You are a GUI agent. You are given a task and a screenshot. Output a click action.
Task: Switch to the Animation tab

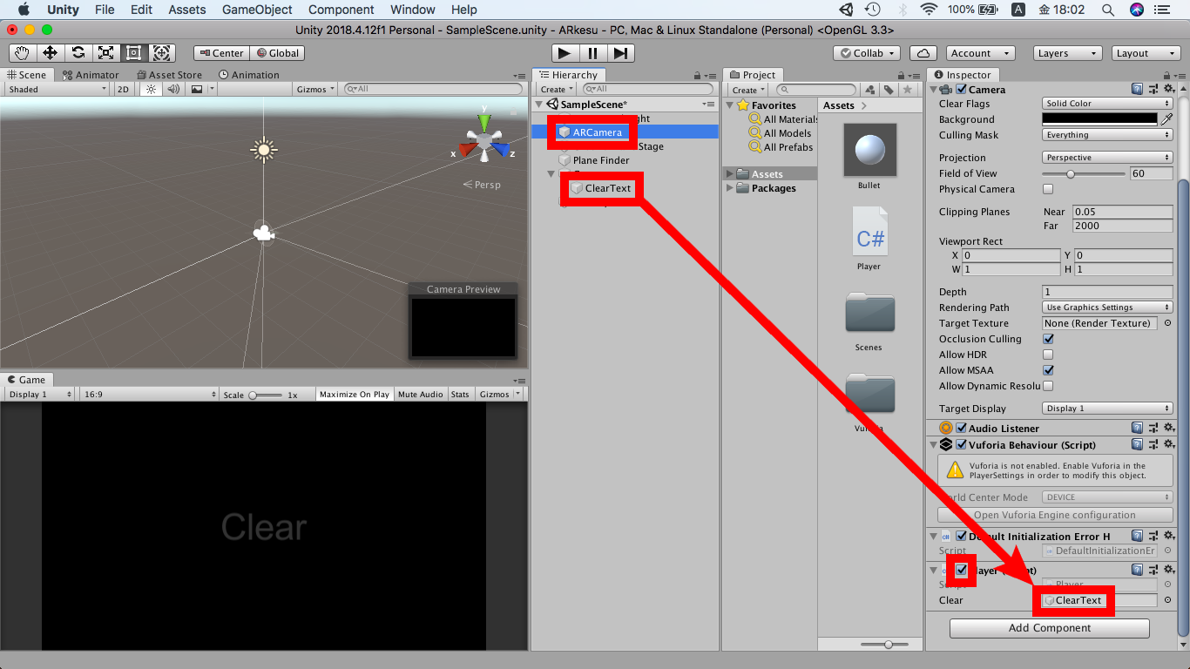[x=249, y=75]
